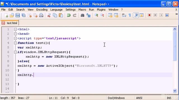This screenshot has height=100, width=179.
Task: Click the Synchronize vertical scrolling icon
Action: click(x=110, y=15)
